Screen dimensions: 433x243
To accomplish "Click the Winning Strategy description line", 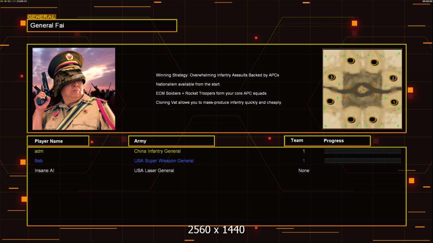I will (217, 75).
